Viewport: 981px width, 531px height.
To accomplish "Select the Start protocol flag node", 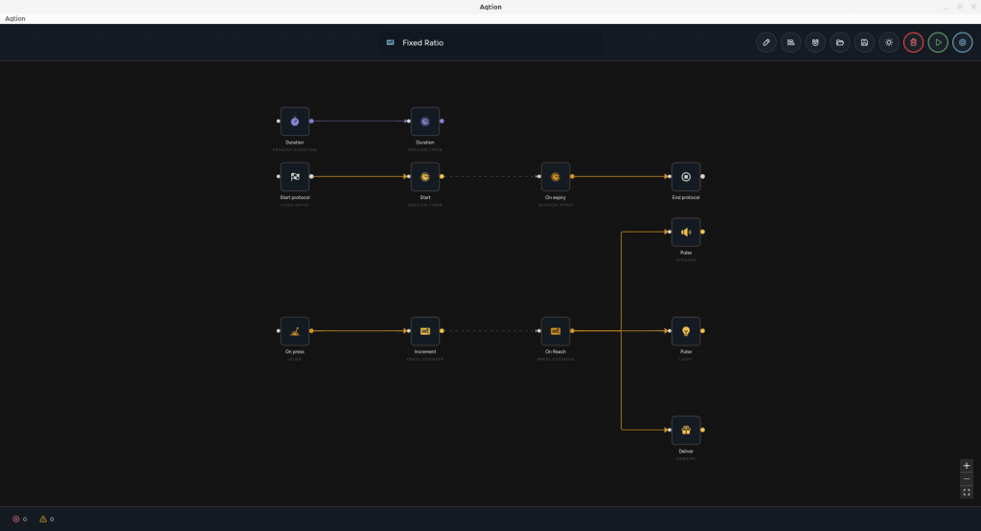I will (295, 177).
